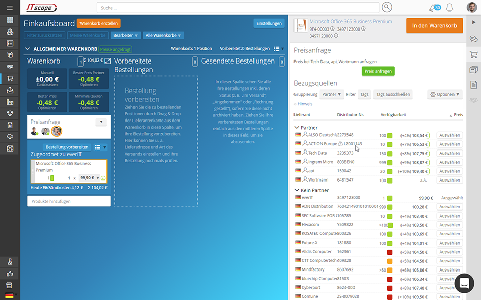Open the Bearbeiter filter dropdown

point(125,35)
